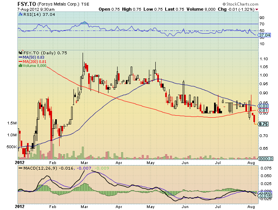Click the 500K volume axis label

pyautogui.click(x=12, y=147)
